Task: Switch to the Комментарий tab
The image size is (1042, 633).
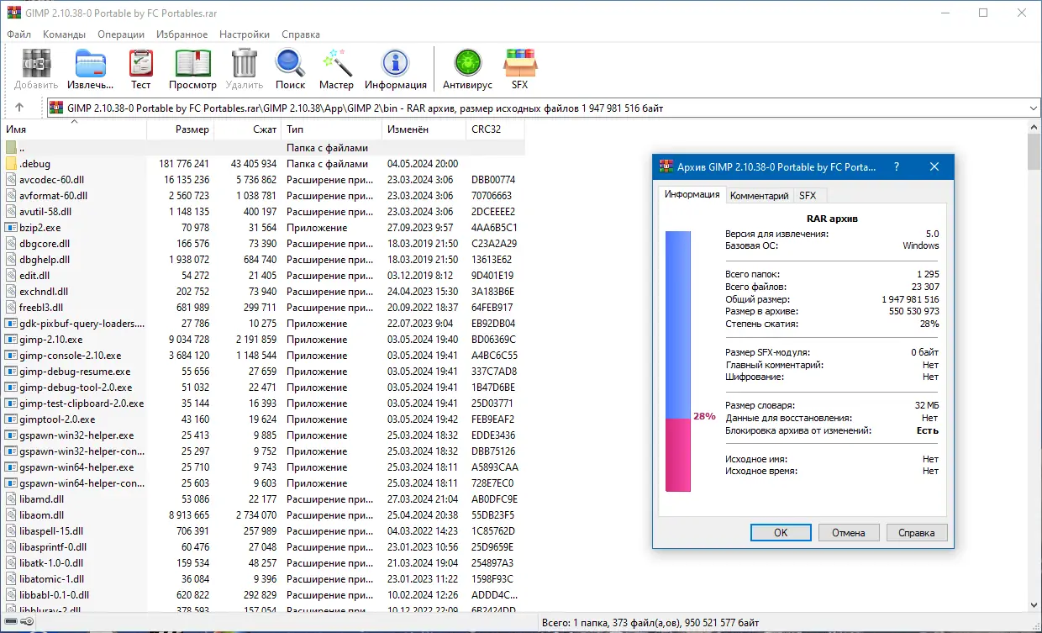Action: [x=760, y=196]
